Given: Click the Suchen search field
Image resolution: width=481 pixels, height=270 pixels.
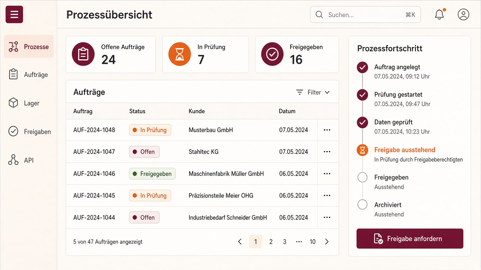Looking at the screenshot, I should 365,15.
